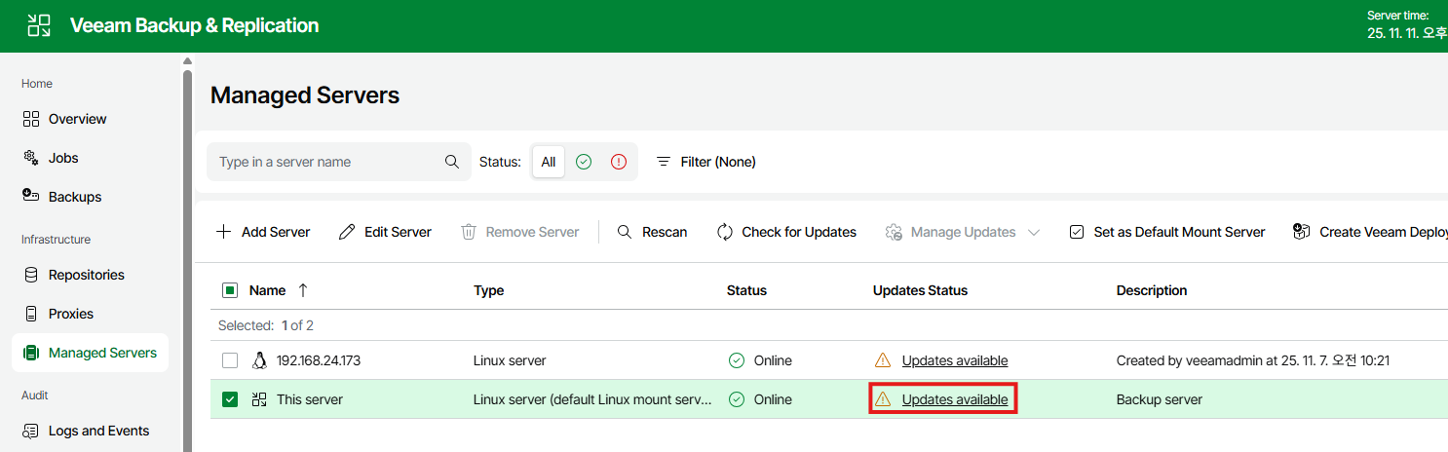This screenshot has height=452, width=1448.
Task: Click the This server backup icon
Action: 259,399
